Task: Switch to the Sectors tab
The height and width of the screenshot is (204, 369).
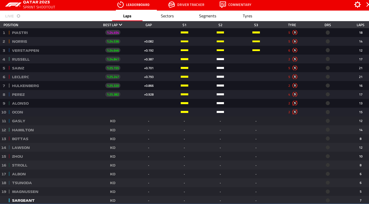Action: [x=167, y=16]
